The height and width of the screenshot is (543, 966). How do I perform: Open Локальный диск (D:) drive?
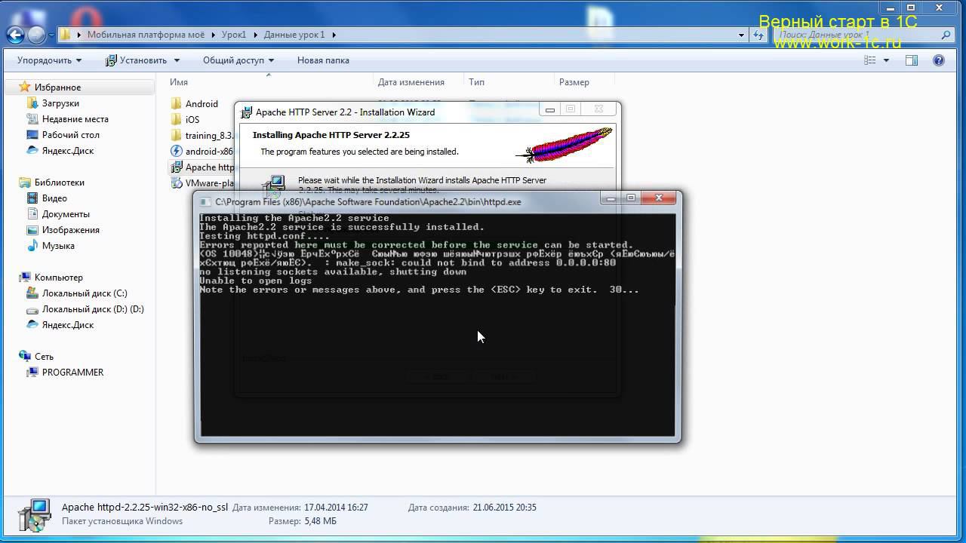93,309
